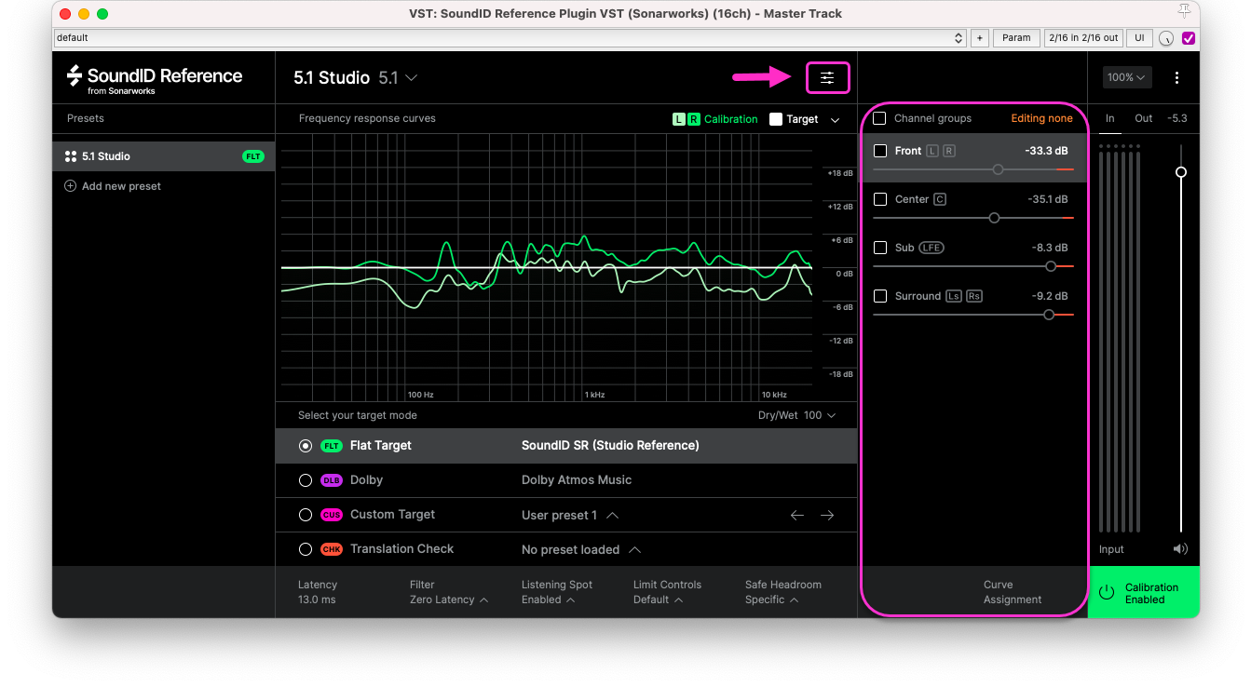Check the Sub channel group checkbox
The width and height of the screenshot is (1251, 687).
[880, 248]
